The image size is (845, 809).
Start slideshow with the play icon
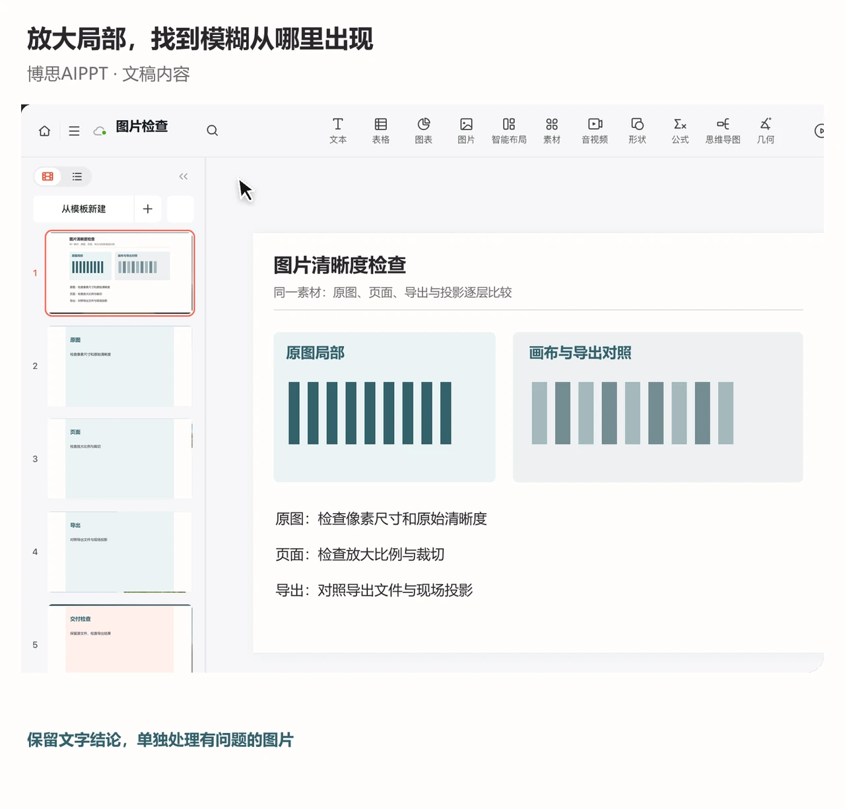[819, 131]
